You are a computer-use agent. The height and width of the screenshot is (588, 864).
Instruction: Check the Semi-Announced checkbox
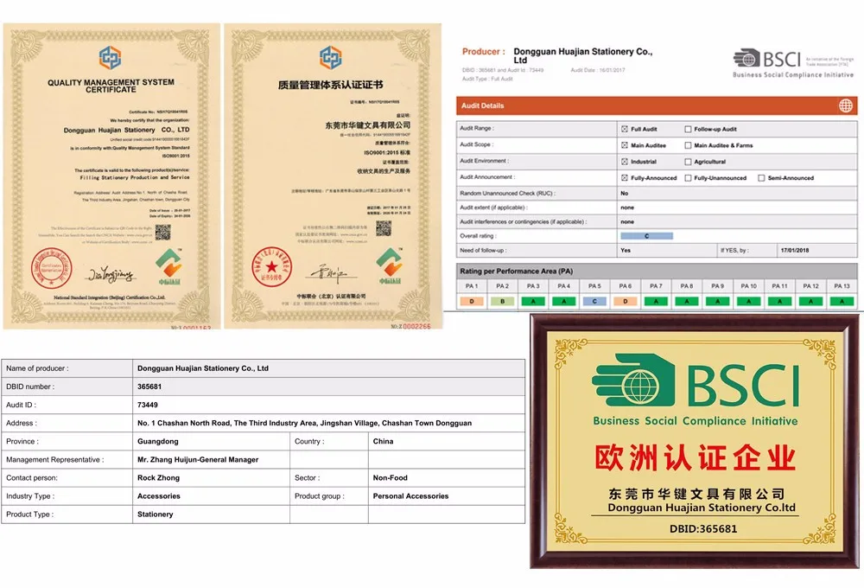coord(761,177)
